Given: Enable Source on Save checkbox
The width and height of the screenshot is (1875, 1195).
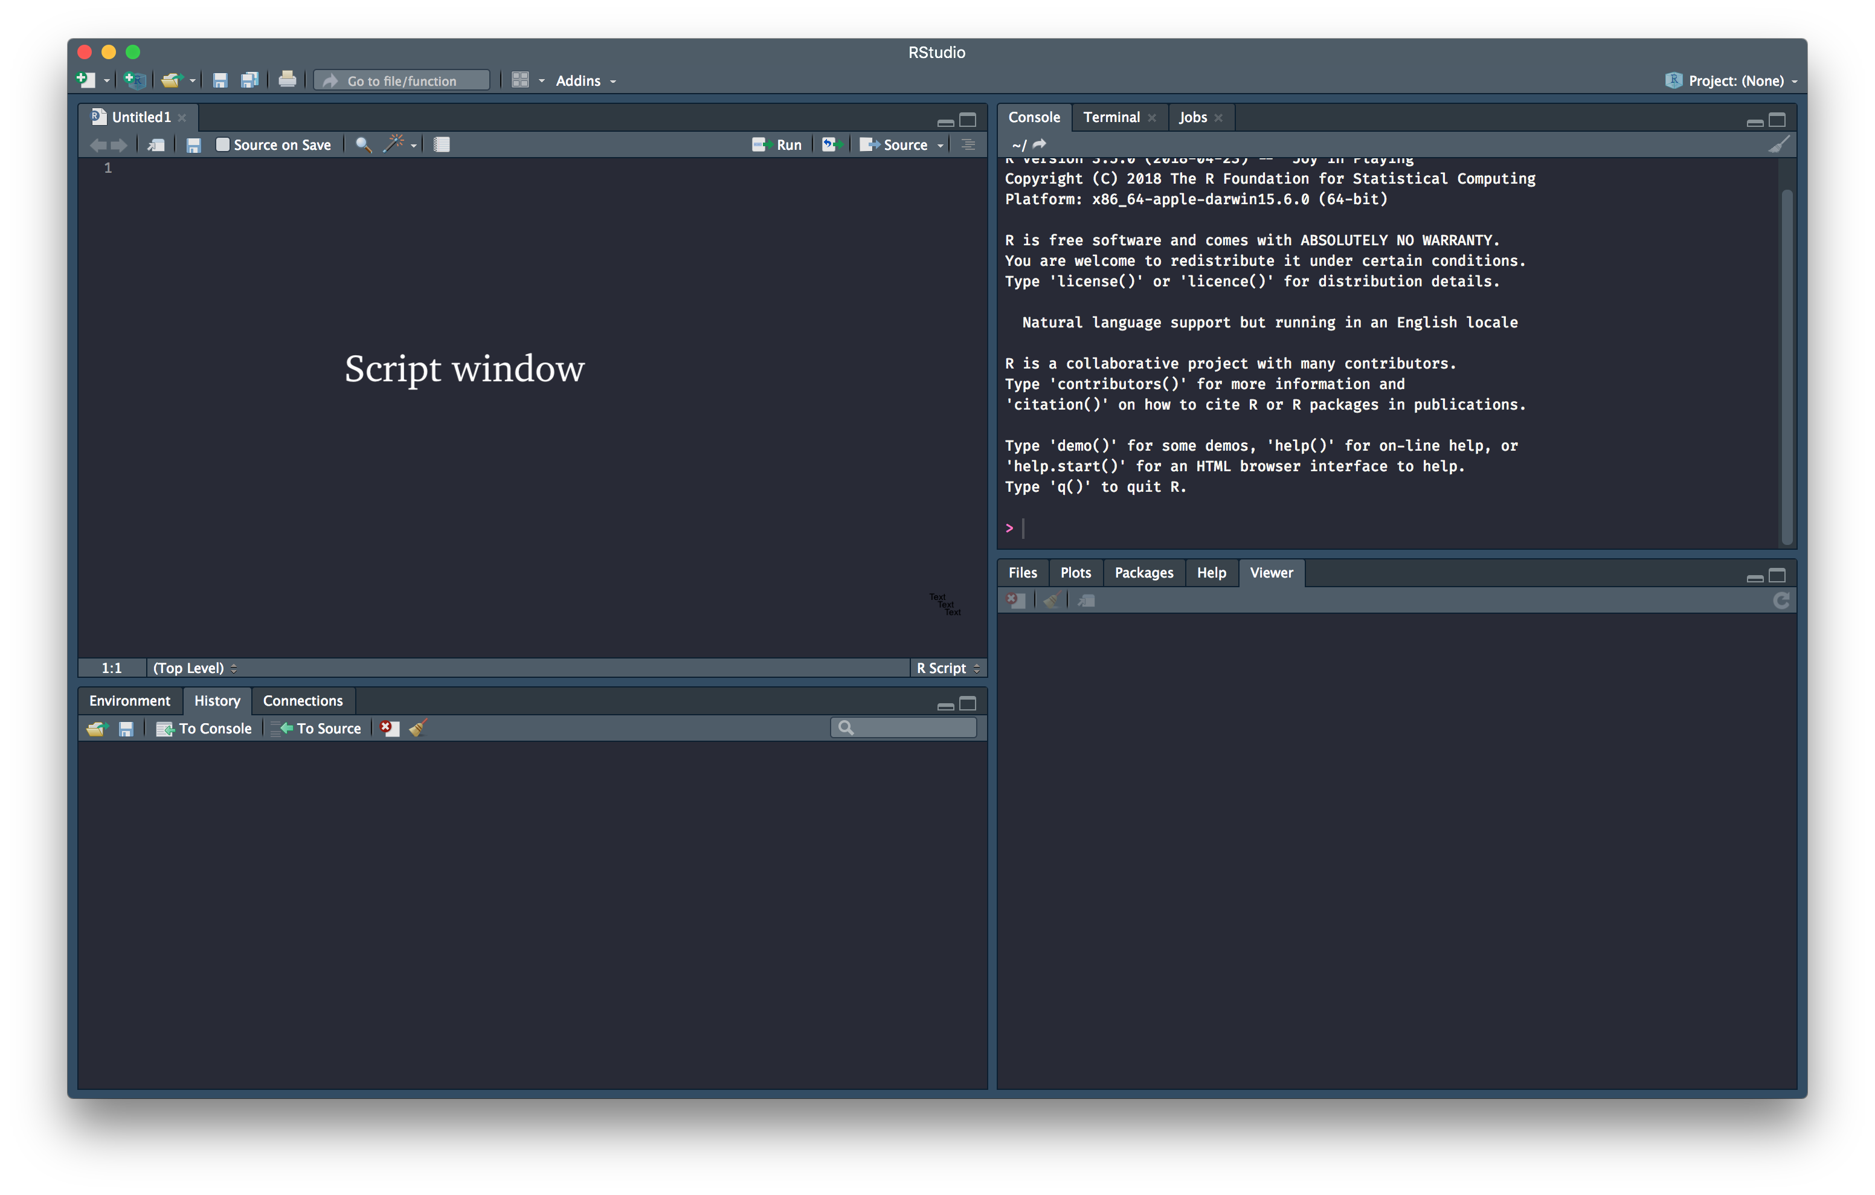Looking at the screenshot, I should point(223,144).
